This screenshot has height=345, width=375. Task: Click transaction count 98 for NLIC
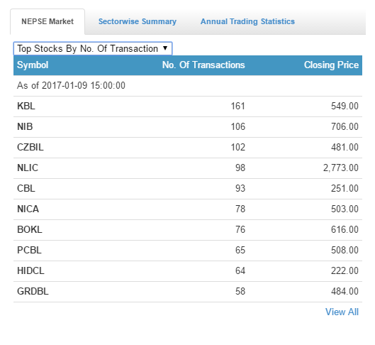pyautogui.click(x=240, y=168)
